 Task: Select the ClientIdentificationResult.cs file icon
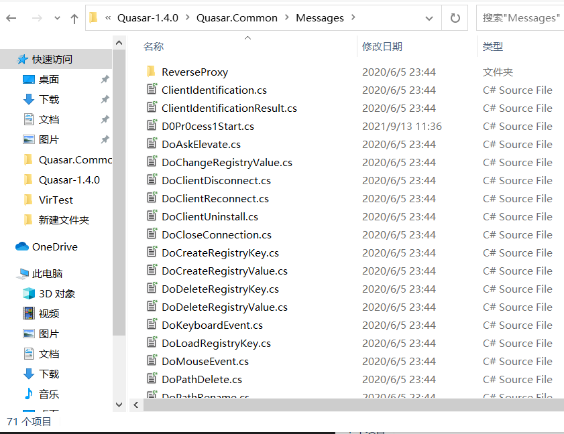[x=152, y=107]
